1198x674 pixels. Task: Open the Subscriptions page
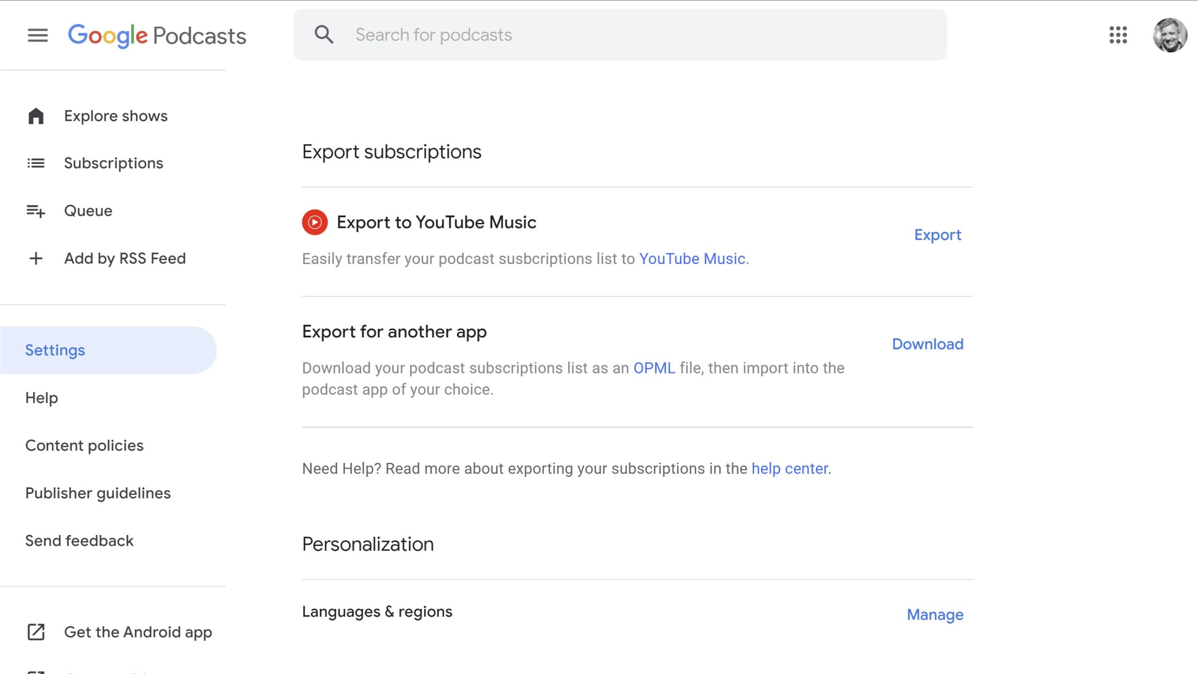click(x=114, y=163)
